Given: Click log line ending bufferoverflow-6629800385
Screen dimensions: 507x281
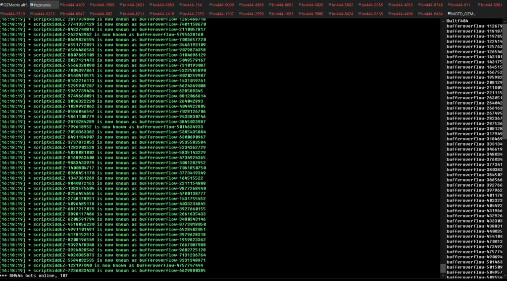Looking at the screenshot, I should pyautogui.click(x=103, y=271).
